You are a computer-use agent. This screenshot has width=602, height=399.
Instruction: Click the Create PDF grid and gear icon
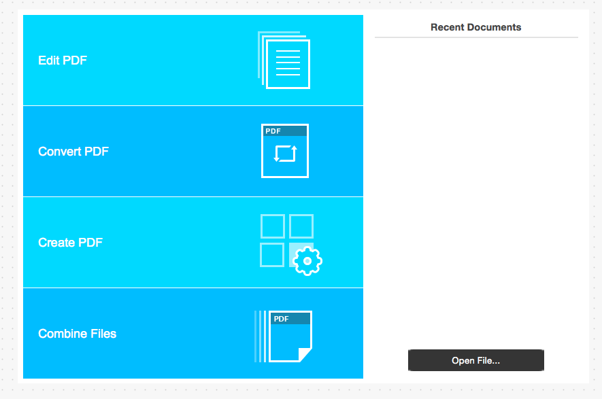point(291,245)
